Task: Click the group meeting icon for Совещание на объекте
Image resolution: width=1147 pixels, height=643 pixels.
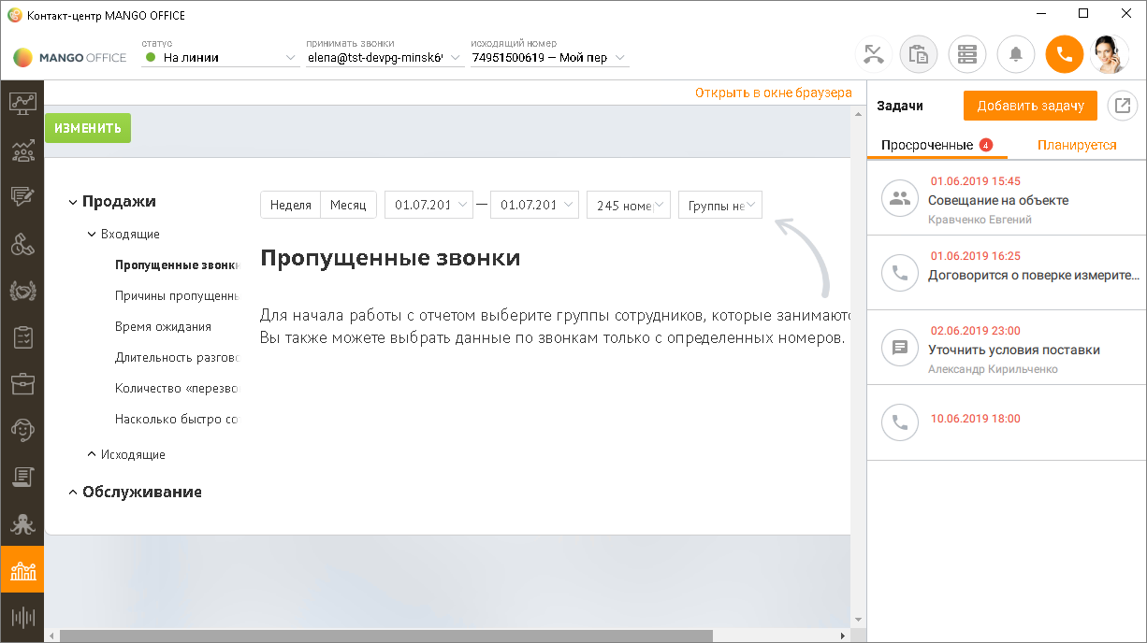Action: [x=900, y=198]
